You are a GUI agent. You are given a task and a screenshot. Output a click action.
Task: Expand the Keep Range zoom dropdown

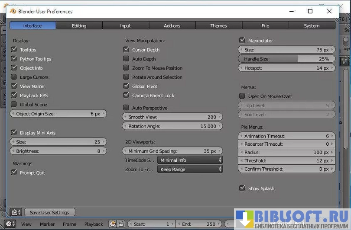190,169
